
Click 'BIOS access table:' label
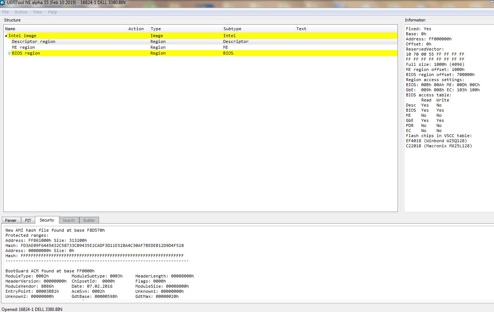(428, 95)
